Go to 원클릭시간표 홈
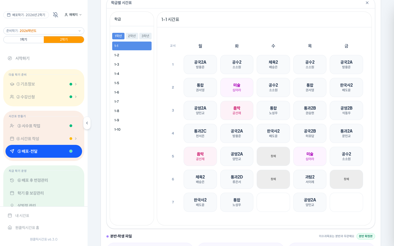The height and width of the screenshot is (246, 394). point(44,227)
